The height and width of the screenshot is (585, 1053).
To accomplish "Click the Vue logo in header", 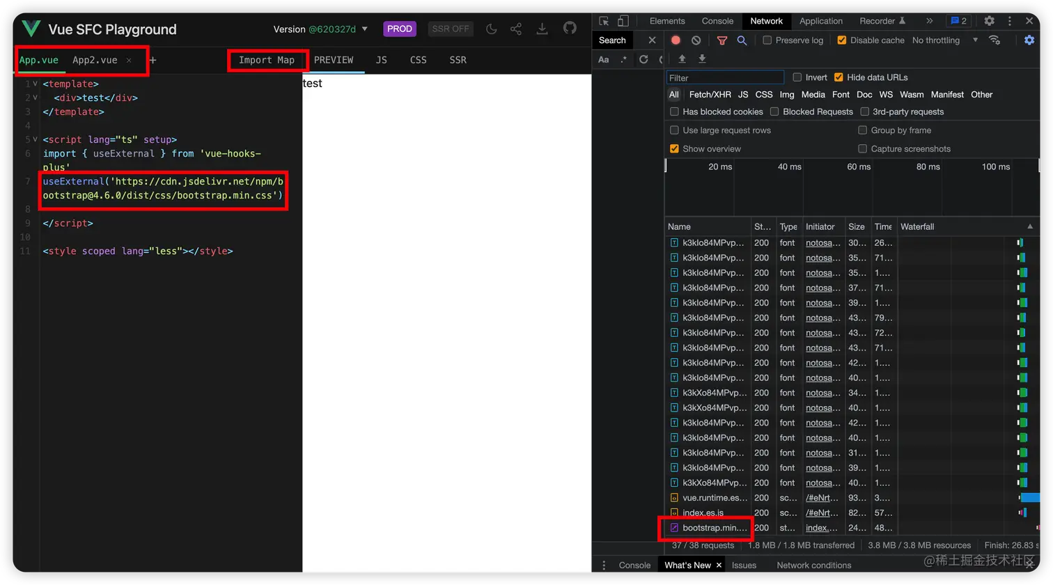I will [31, 29].
